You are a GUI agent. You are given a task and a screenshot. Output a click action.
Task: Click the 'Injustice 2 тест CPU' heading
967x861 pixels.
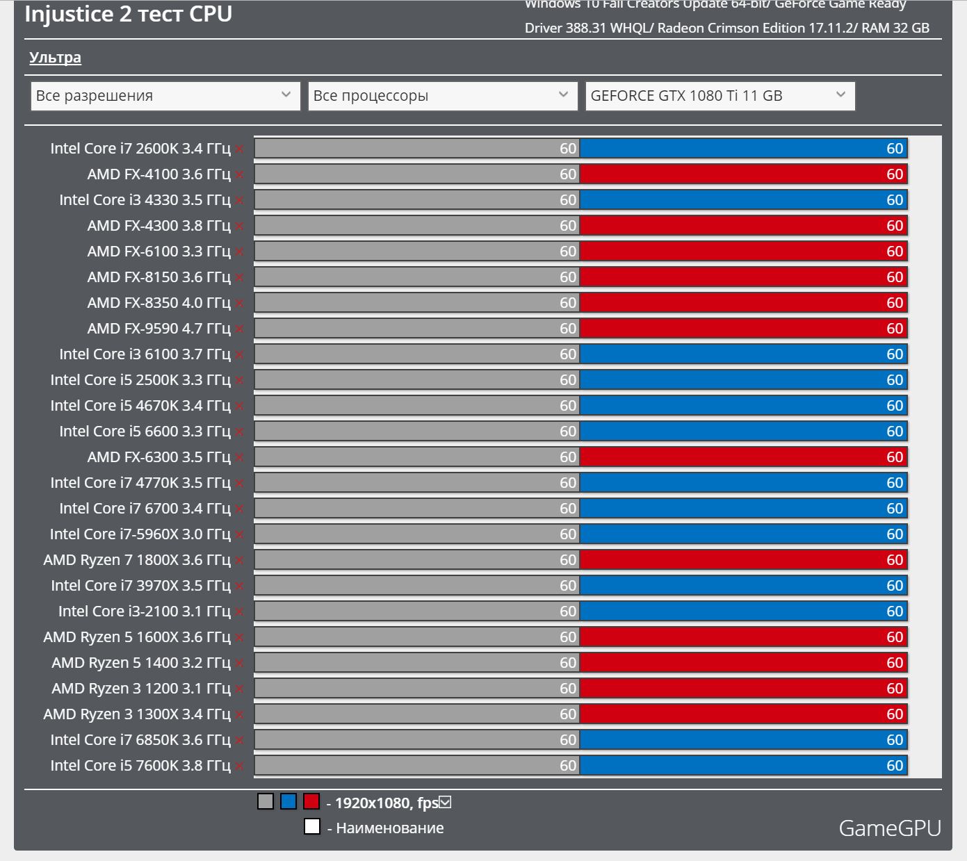[x=129, y=14]
